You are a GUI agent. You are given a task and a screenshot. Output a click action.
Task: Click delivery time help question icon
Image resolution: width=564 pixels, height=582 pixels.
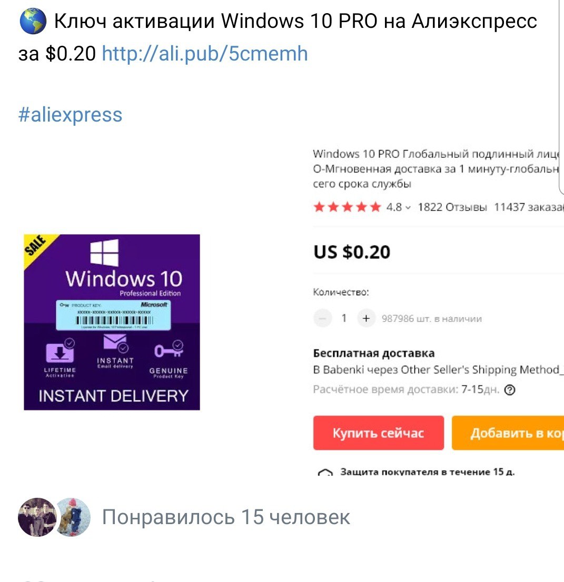click(x=510, y=390)
